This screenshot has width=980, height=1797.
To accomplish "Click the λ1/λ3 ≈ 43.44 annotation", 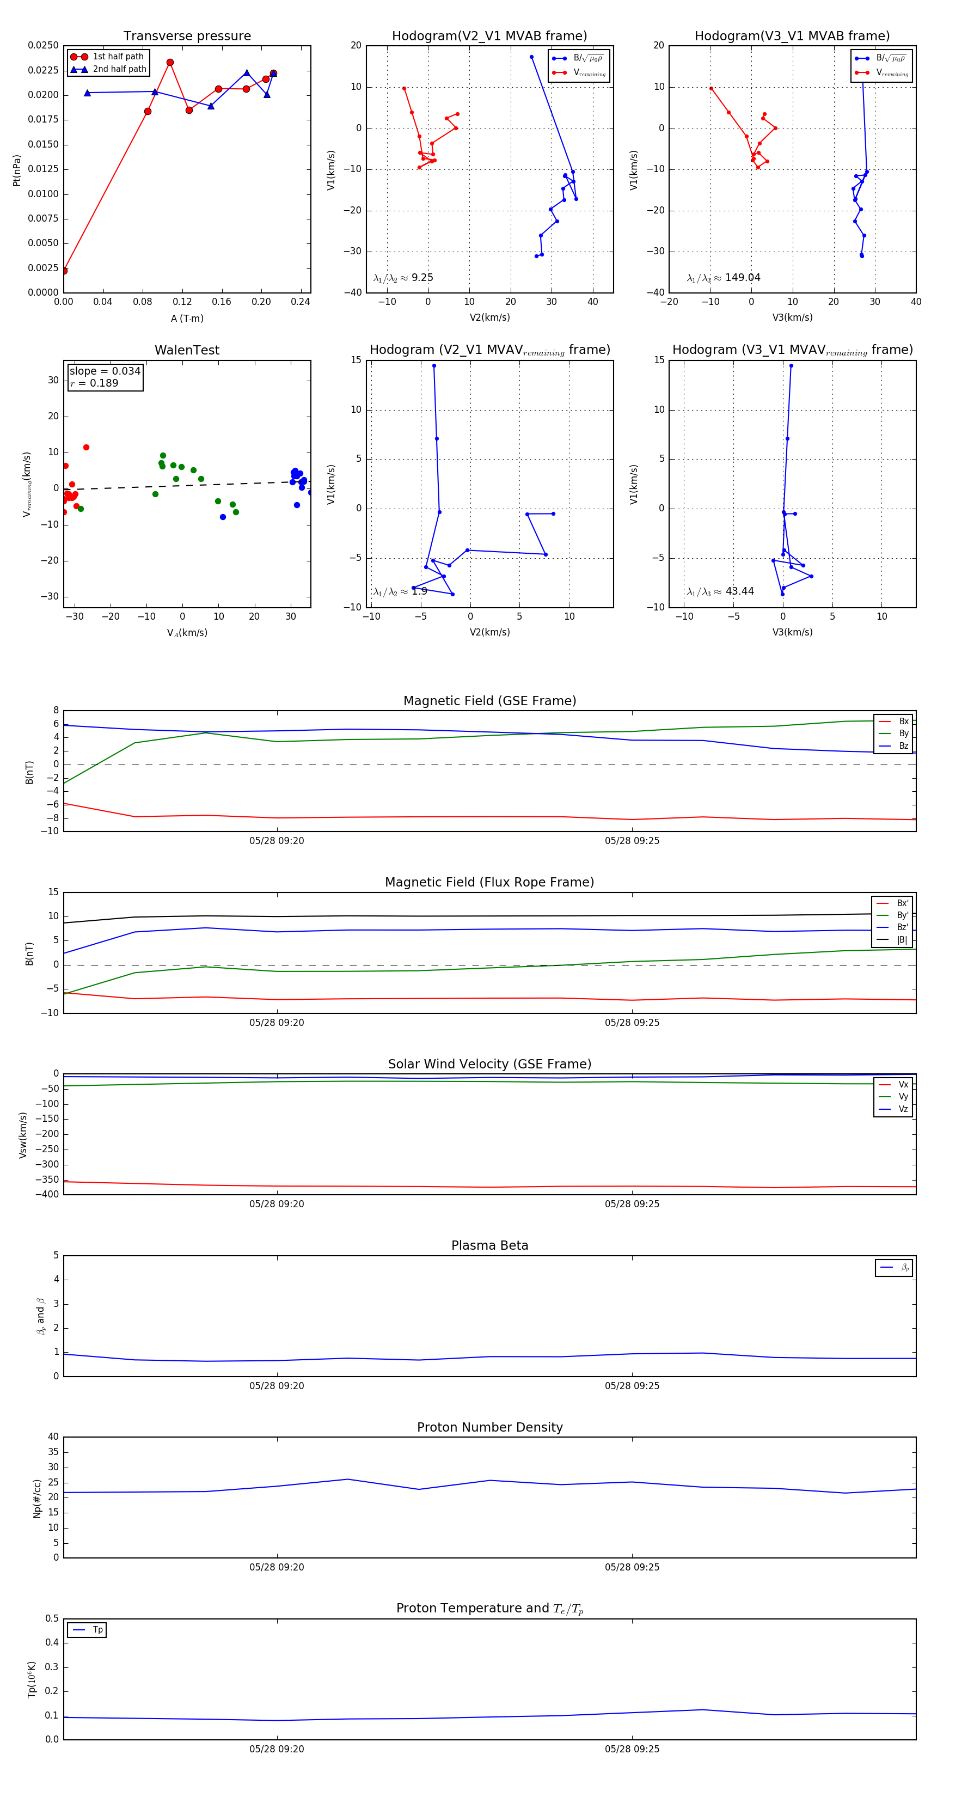I will click(720, 591).
